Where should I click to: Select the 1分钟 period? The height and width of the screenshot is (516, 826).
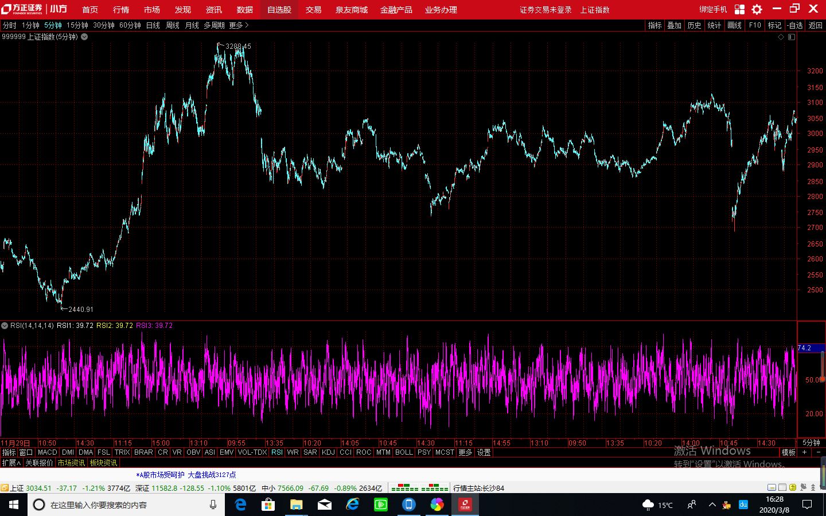point(30,25)
